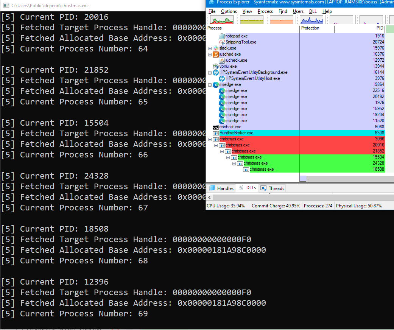Screen dimensions: 394x330
Task: Click the orange physical memory graph
Action: (282, 20)
